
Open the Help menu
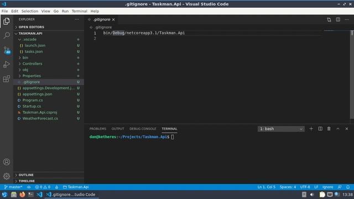click(95, 11)
